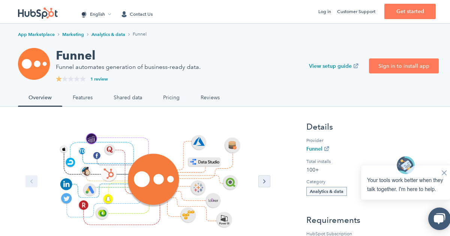The height and width of the screenshot is (236, 450).
Task: Open the View setup guide link
Action: pyautogui.click(x=333, y=66)
